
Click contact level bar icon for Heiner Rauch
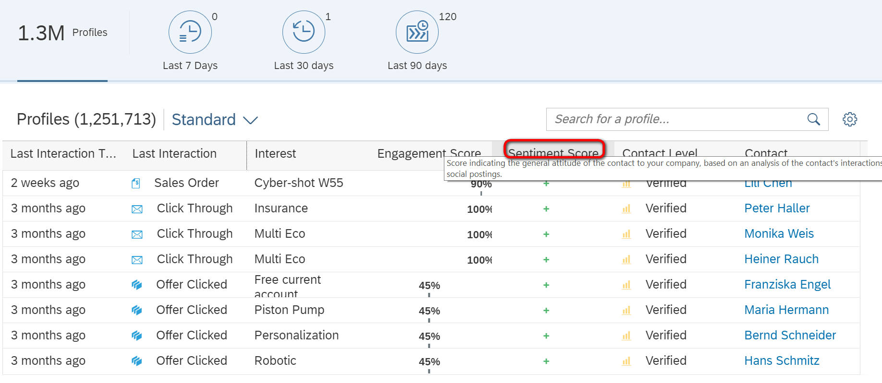tap(626, 260)
